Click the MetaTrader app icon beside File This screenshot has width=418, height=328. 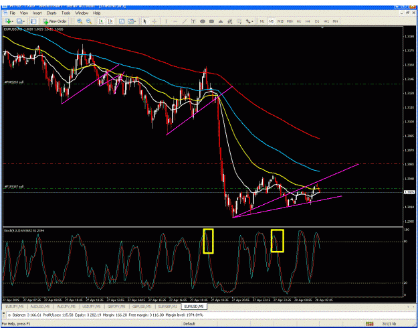pos(5,13)
